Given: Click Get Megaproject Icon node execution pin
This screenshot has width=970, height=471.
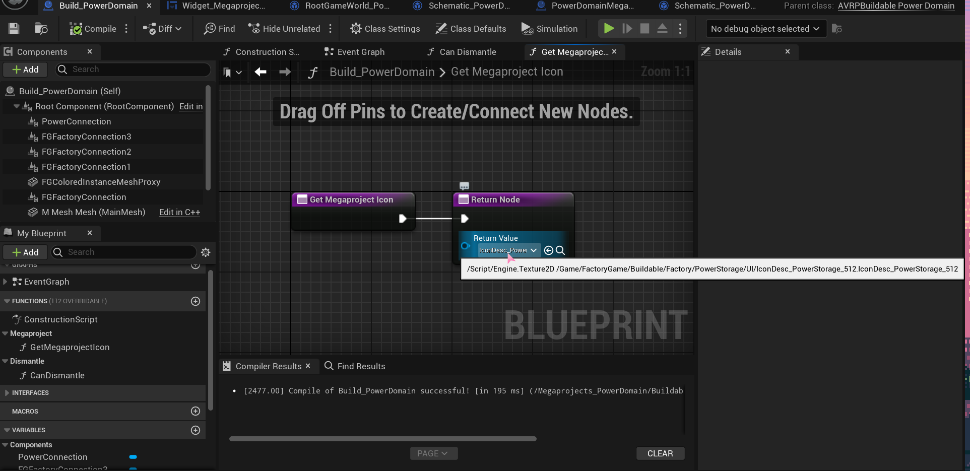Looking at the screenshot, I should 403,219.
